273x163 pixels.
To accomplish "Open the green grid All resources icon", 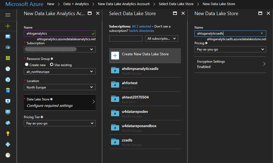I will tap(8, 58).
